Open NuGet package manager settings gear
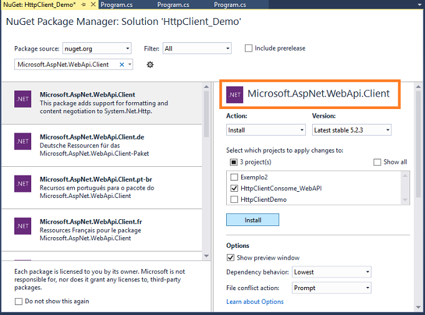This screenshot has width=425, height=315. pos(150,65)
